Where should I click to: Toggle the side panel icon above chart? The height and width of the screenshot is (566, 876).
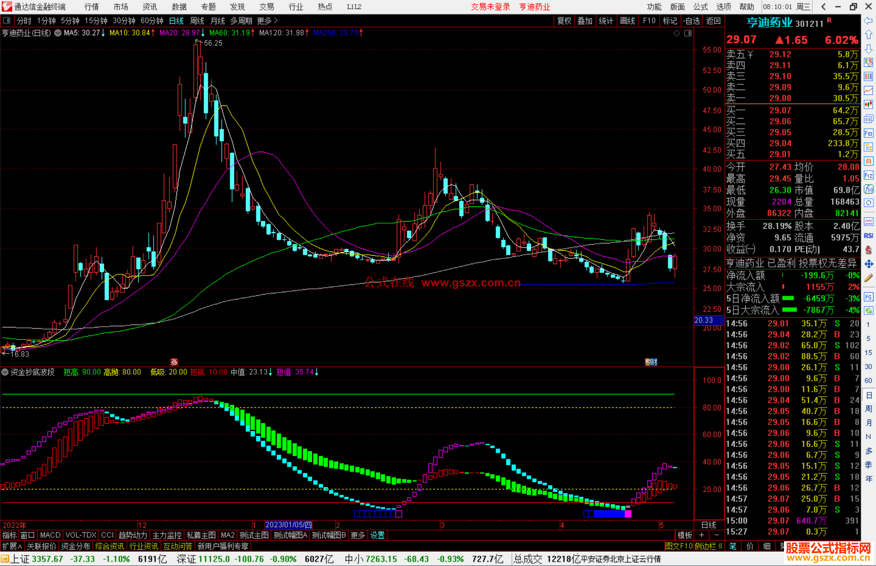(x=688, y=33)
